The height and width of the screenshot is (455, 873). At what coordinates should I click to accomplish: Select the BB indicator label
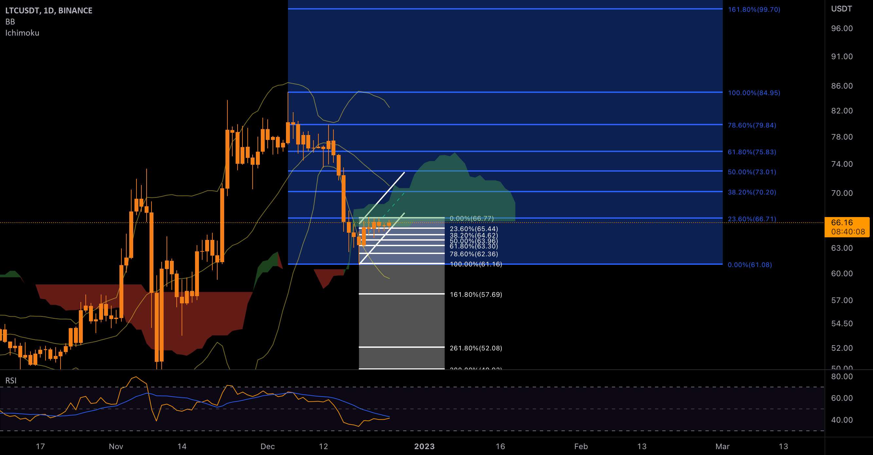coord(10,22)
